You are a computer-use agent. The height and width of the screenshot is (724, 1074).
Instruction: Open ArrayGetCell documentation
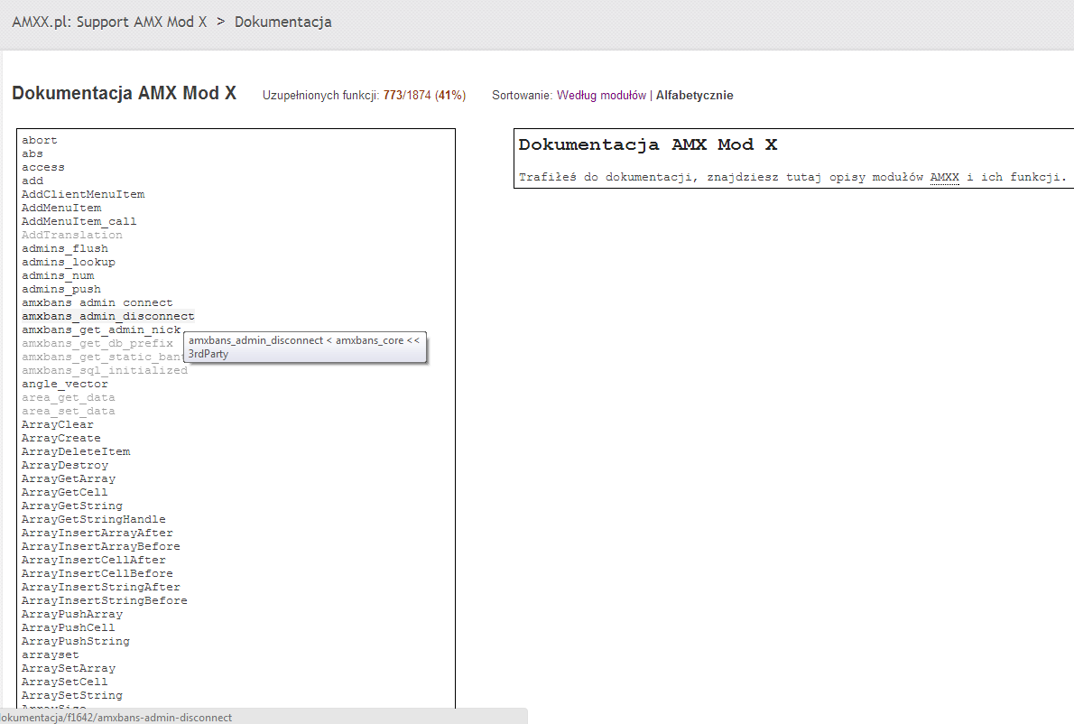[64, 493]
